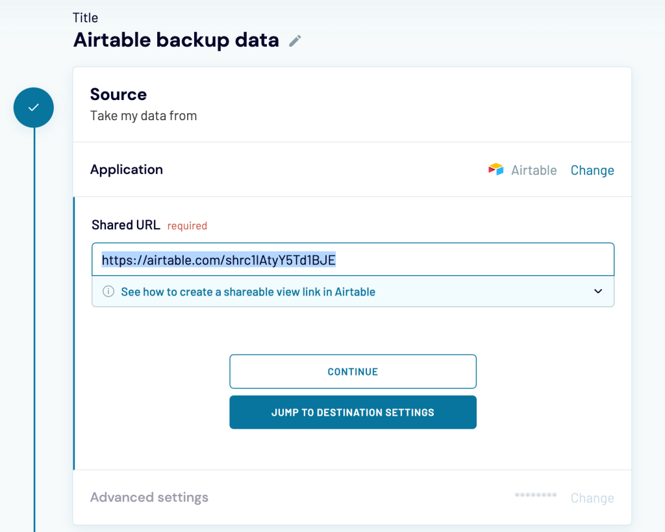Click the pencil icon to edit title
This screenshot has width=665, height=532.
295,41
